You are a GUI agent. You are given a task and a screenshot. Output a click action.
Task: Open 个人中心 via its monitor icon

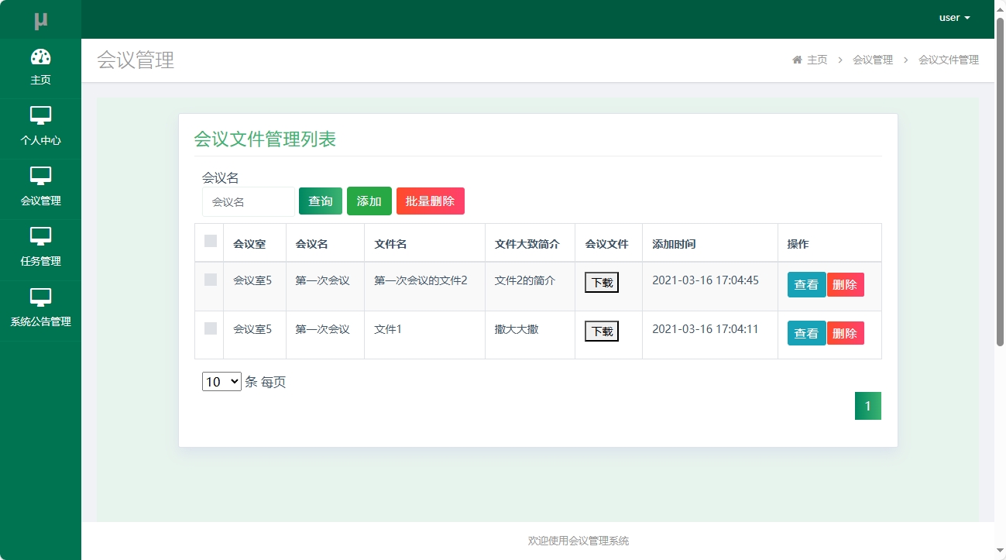[40, 116]
